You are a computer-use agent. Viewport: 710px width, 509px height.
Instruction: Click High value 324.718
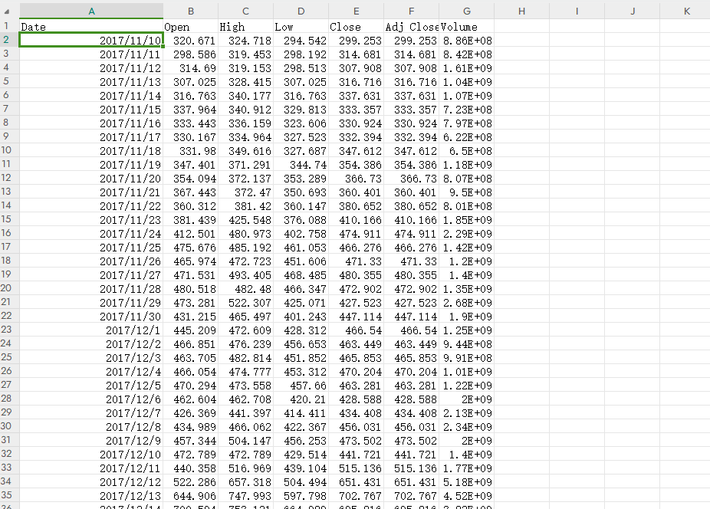[246, 41]
